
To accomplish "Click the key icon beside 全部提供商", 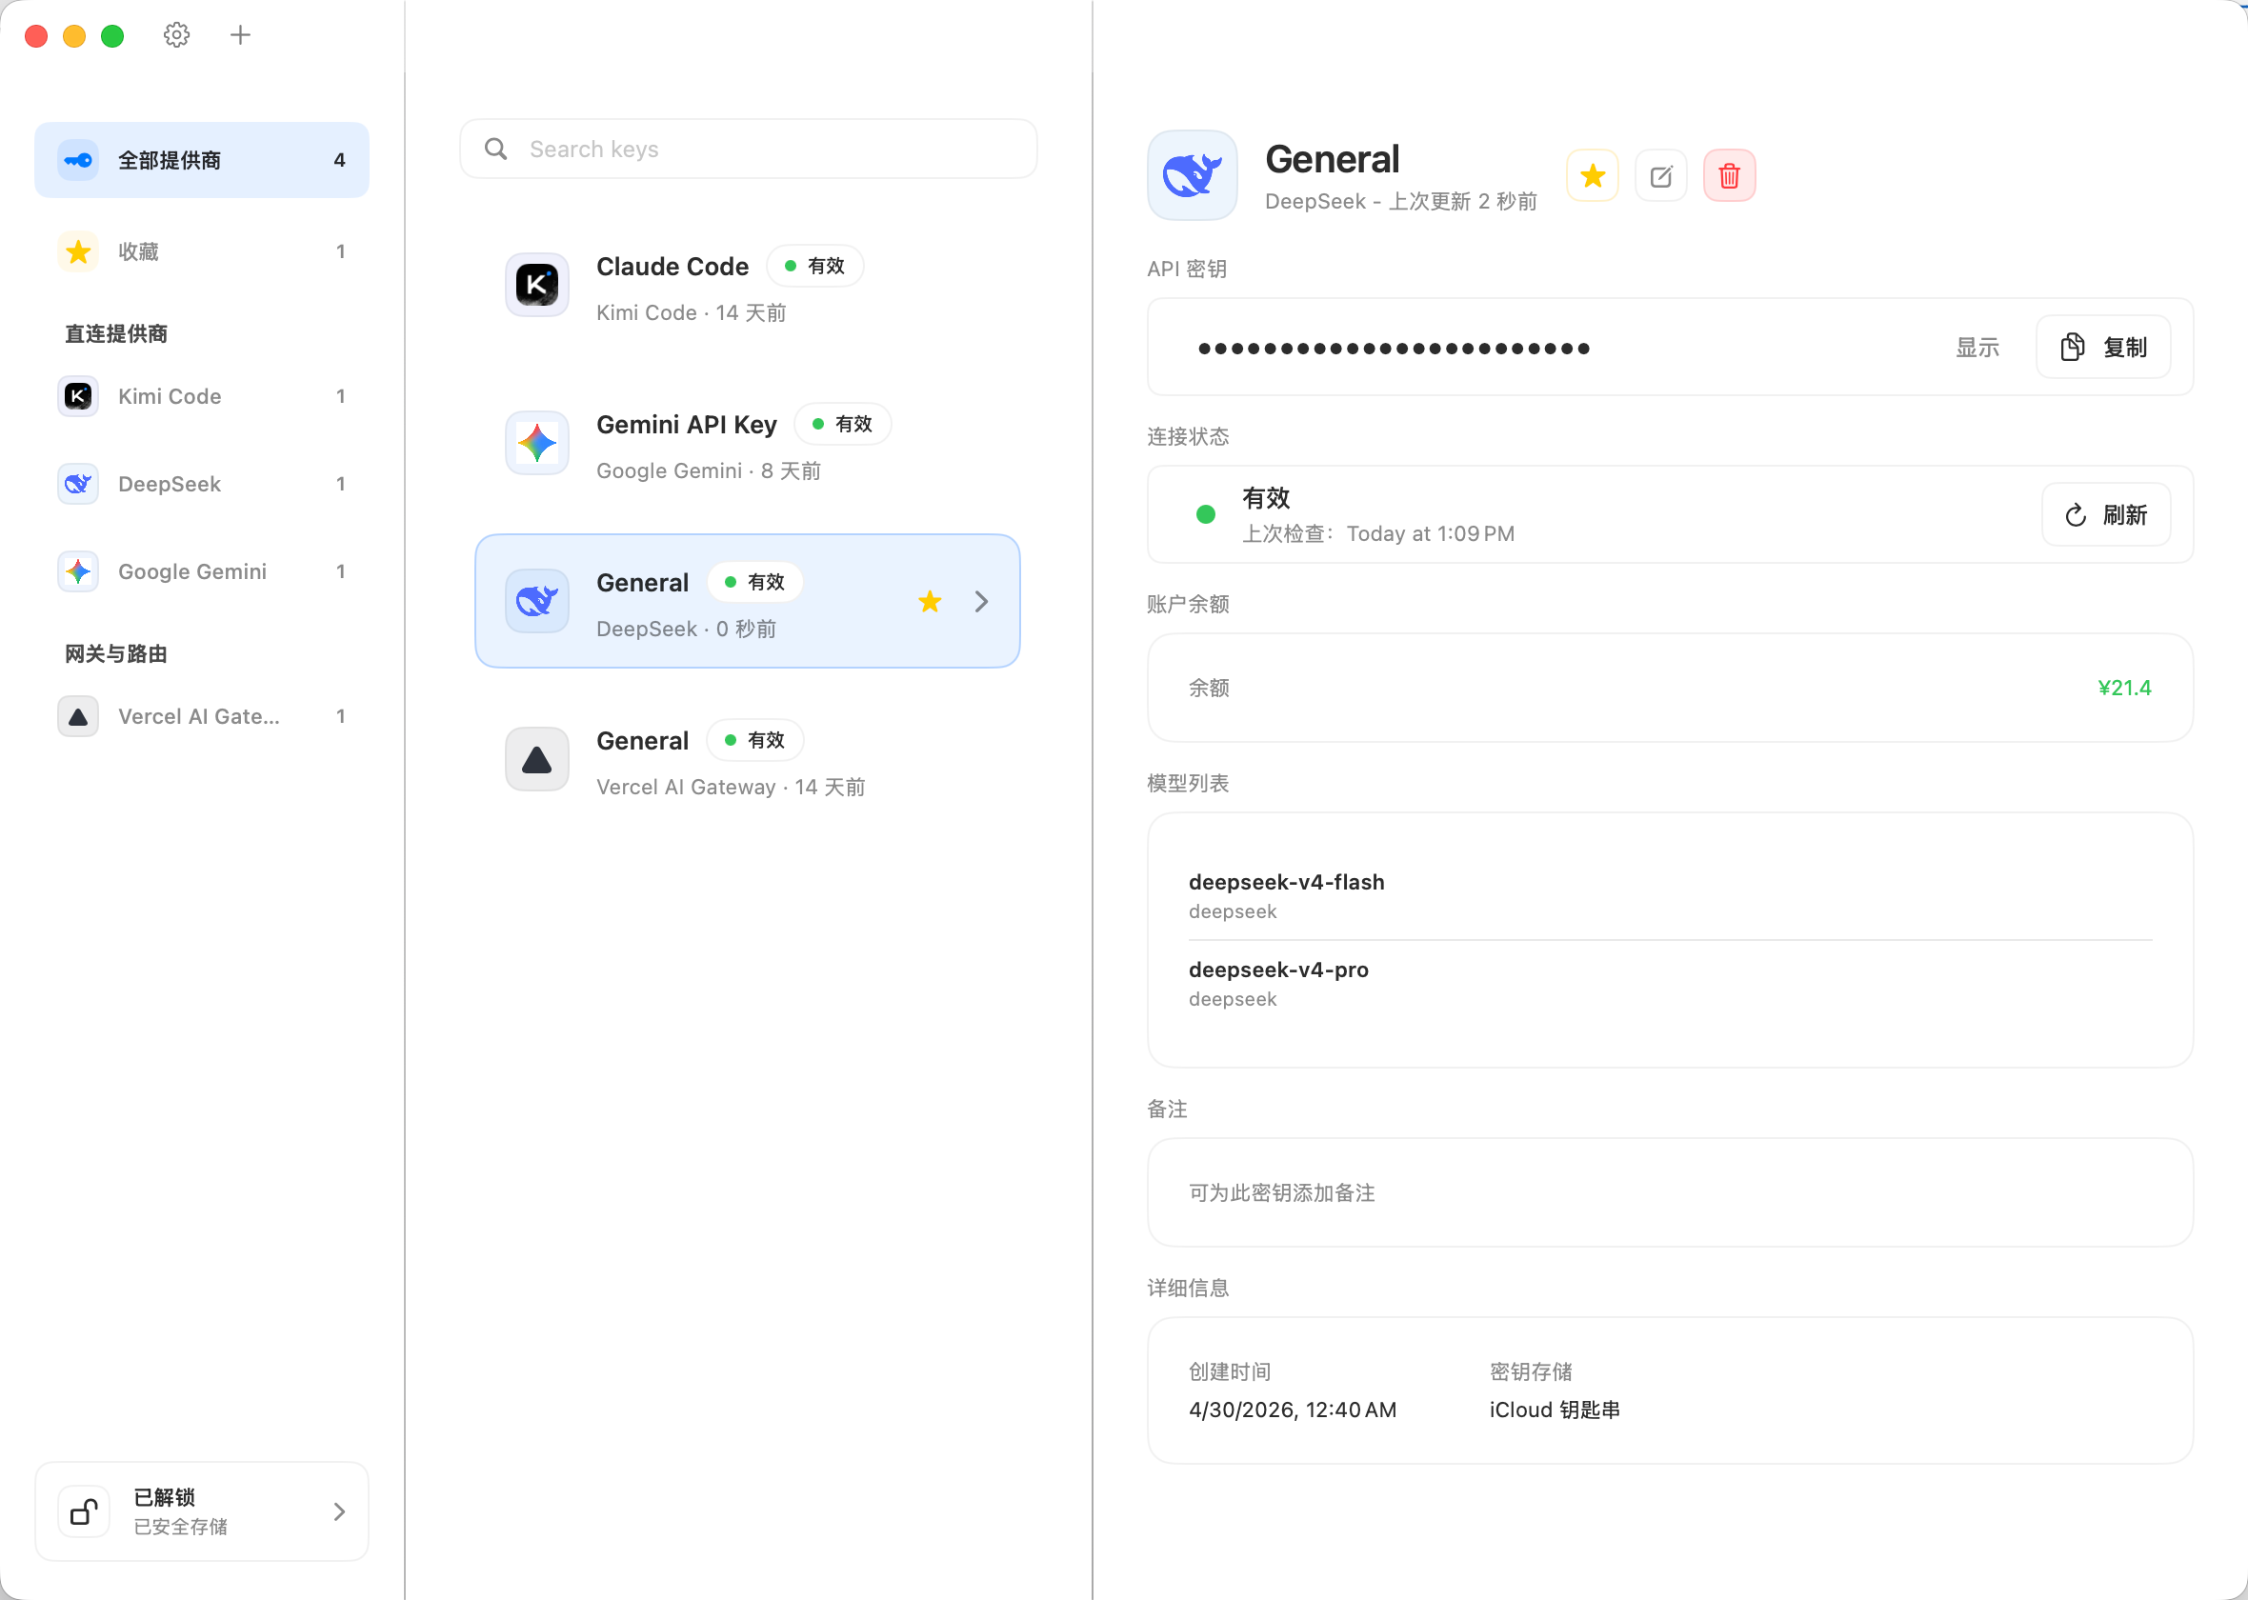I will tap(78, 160).
